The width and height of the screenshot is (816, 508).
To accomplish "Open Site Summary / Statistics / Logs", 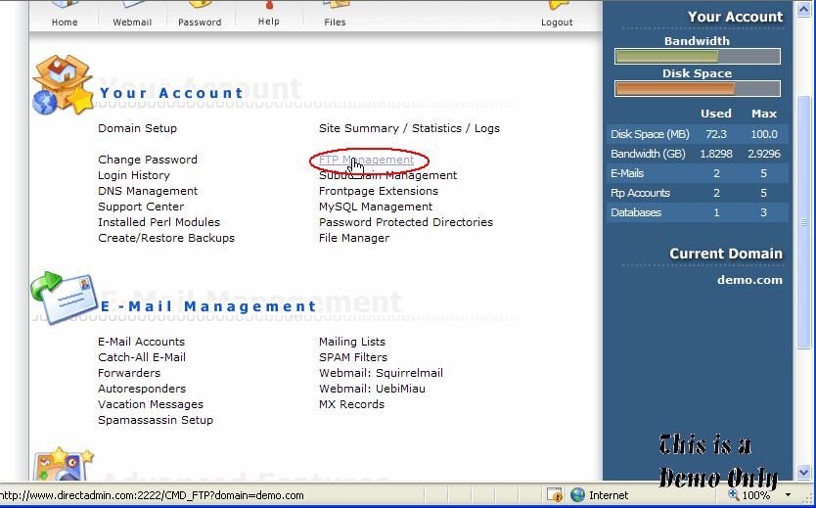I will click(409, 128).
